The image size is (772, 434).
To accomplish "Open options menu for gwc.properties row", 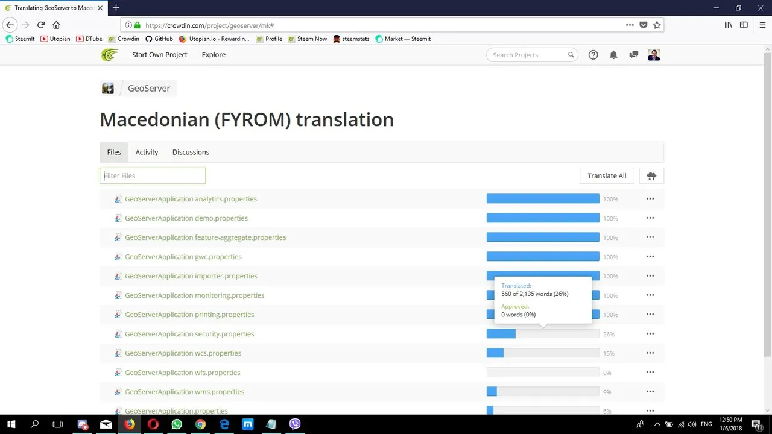I will 650,257.
